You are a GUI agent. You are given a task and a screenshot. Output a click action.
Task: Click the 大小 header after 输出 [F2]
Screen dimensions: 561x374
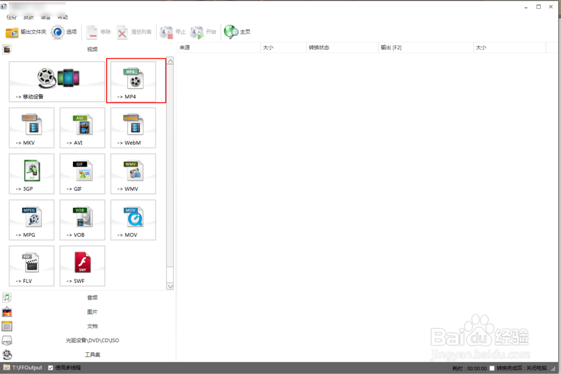[510, 48]
